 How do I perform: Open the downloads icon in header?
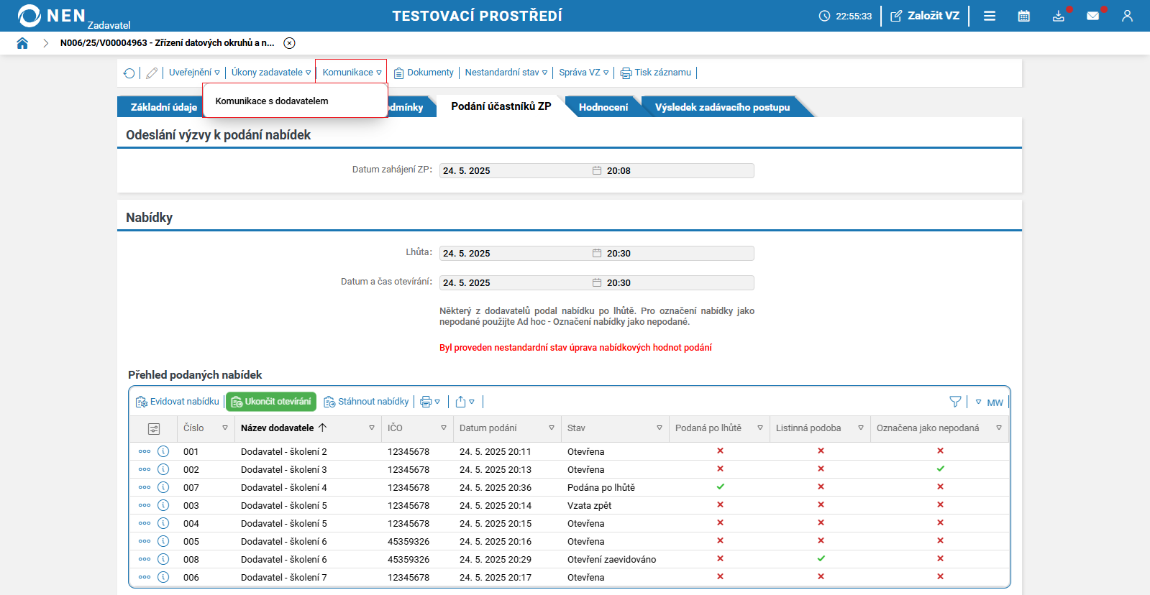[1058, 16]
